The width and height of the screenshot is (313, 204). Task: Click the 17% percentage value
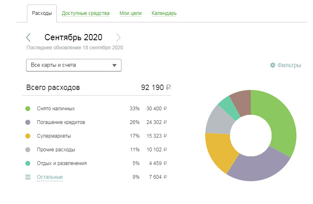(135, 136)
